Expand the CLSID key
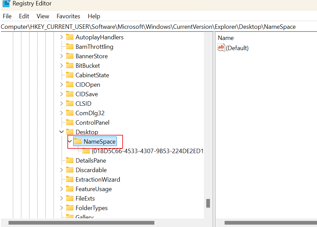Image resolution: width=317 pixels, height=227 pixels. tap(61, 104)
